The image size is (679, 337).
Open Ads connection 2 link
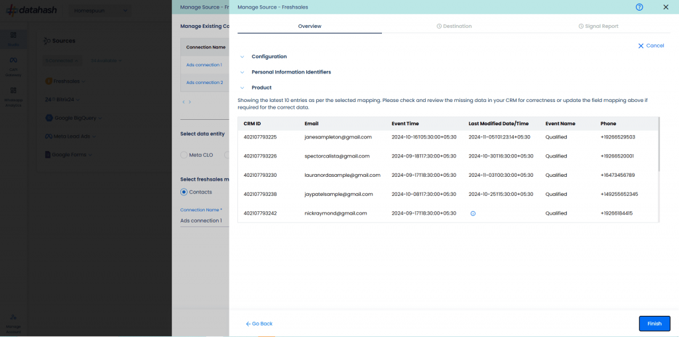tap(204, 82)
